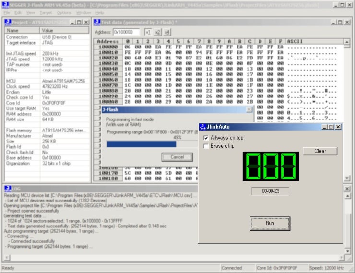Select the Clock speed row
355x273 pixels.
point(47,86)
